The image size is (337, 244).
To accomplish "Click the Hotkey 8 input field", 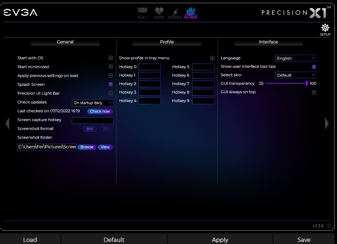I will click(203, 92).
